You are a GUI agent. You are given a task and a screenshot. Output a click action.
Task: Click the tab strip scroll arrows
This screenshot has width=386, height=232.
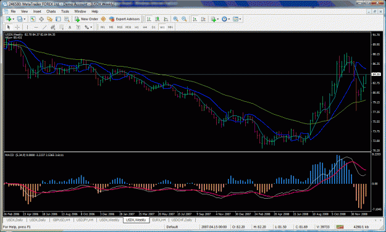(378, 220)
